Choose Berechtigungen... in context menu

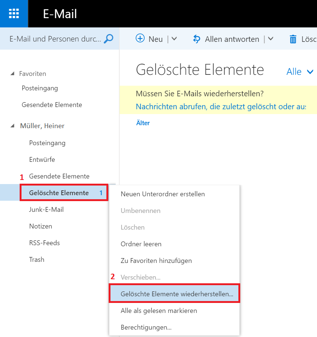point(174,327)
